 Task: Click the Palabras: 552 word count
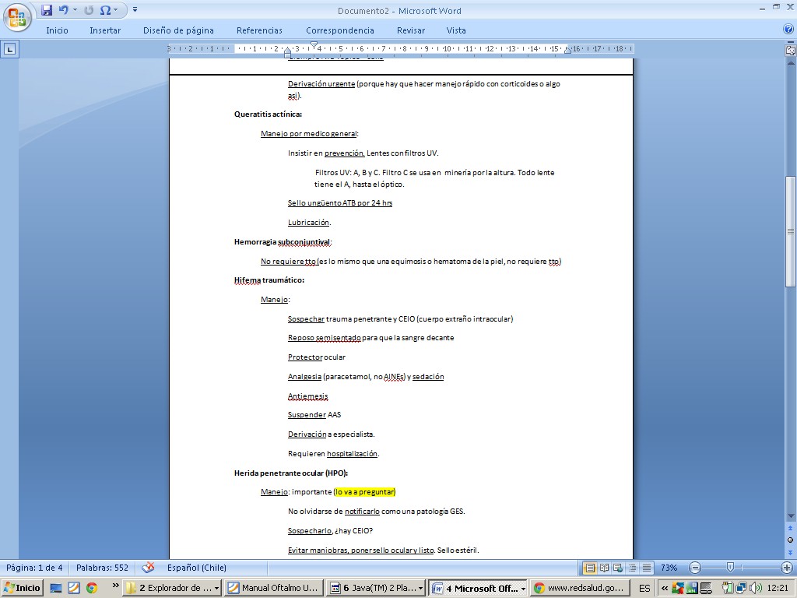click(x=102, y=568)
